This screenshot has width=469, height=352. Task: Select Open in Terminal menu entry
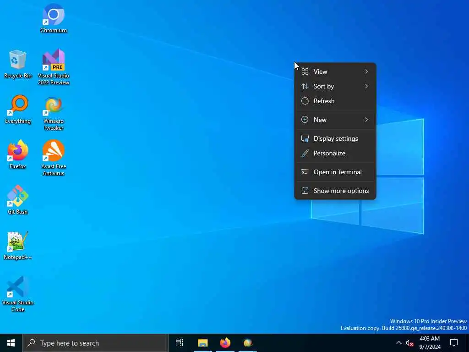(335, 172)
